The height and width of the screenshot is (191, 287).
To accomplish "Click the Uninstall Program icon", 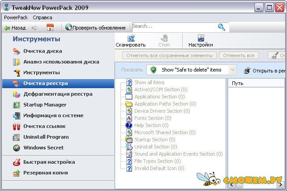I will pyautogui.click(x=17, y=137).
